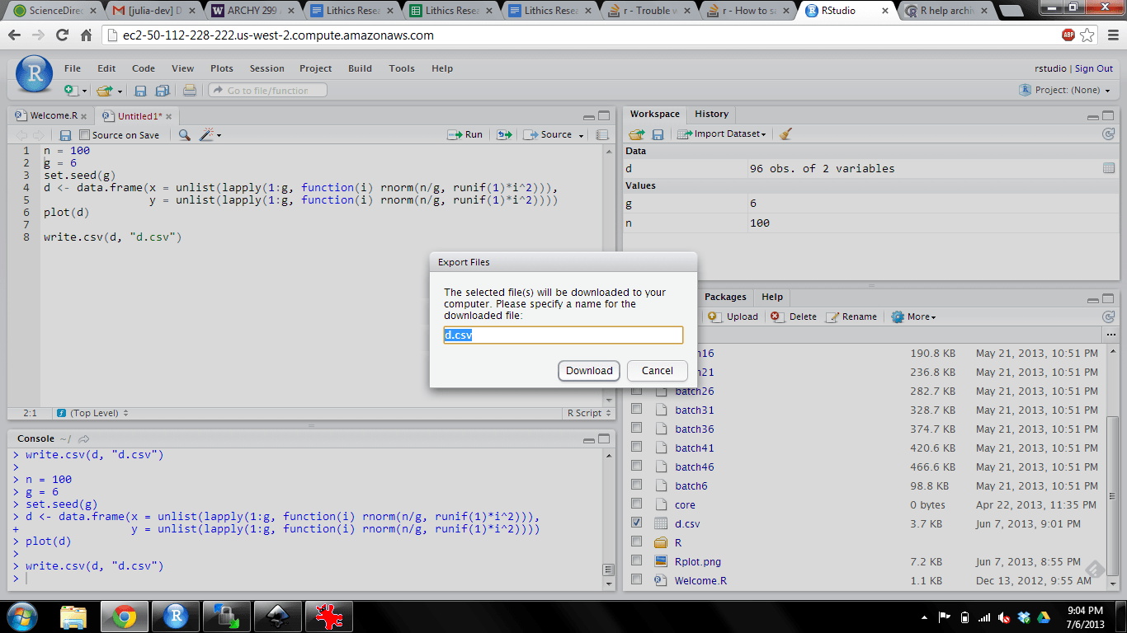Click the Download button in Export Files dialog
This screenshot has width=1127, height=633.
point(589,371)
